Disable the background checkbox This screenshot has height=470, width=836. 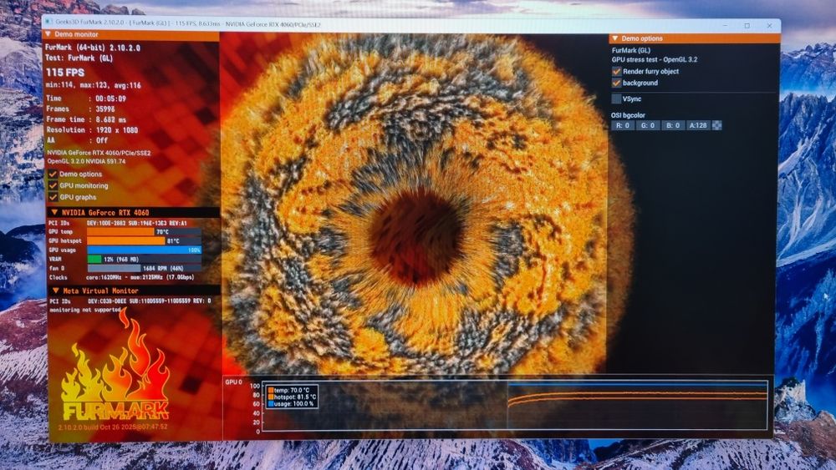coord(616,83)
